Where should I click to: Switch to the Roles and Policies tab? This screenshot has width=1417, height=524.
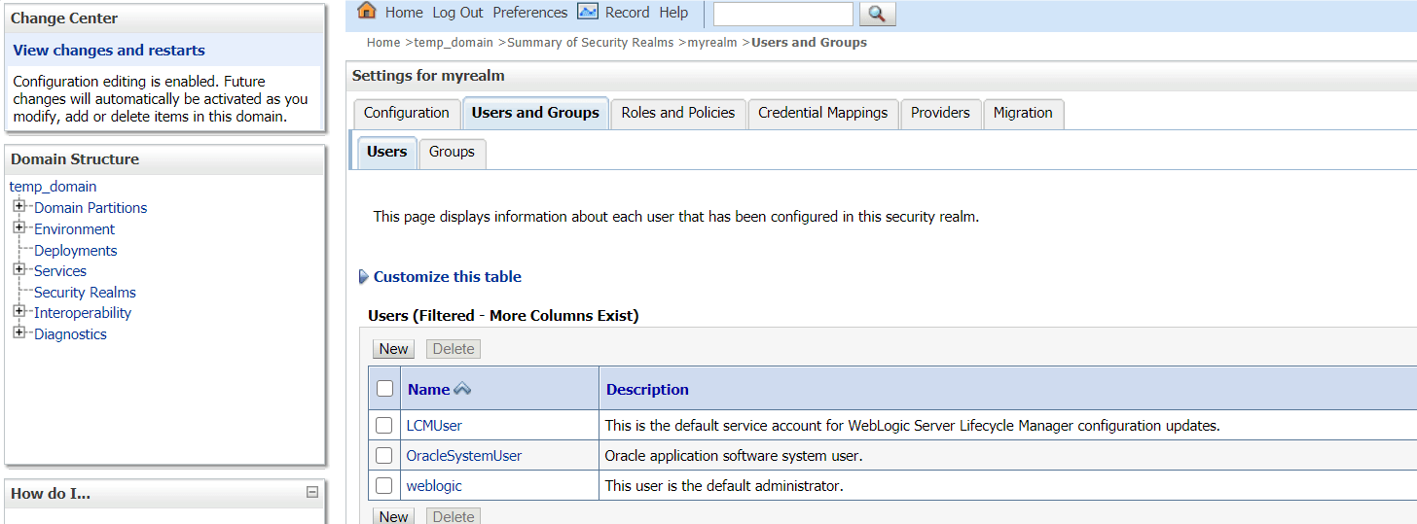pyautogui.click(x=677, y=113)
